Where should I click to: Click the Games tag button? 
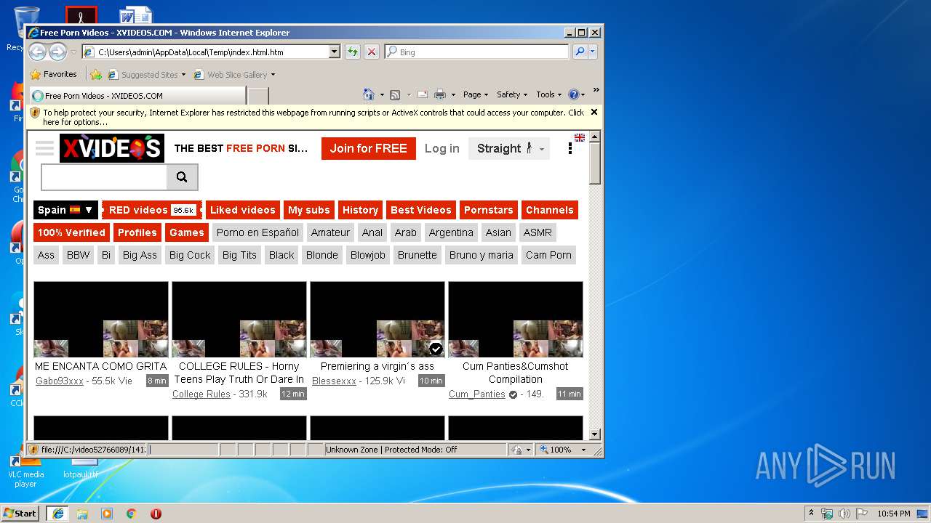pos(187,232)
